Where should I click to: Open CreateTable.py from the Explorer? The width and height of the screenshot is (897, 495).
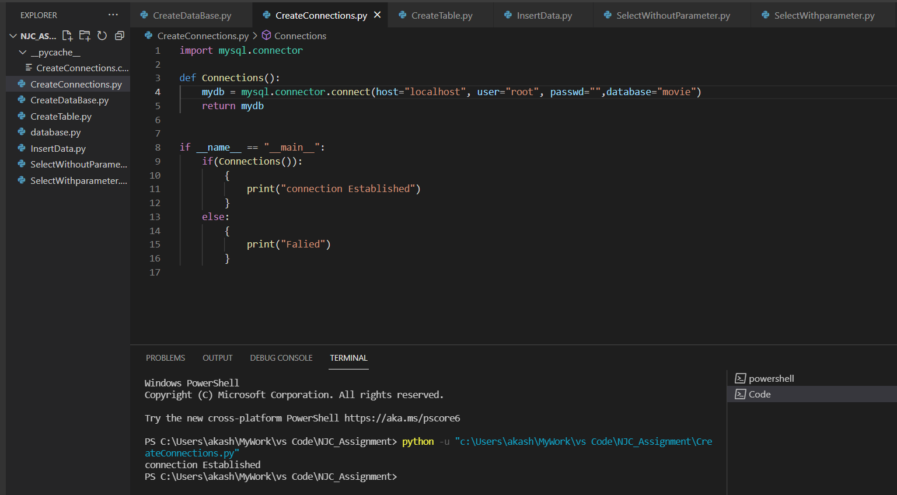[68, 116]
